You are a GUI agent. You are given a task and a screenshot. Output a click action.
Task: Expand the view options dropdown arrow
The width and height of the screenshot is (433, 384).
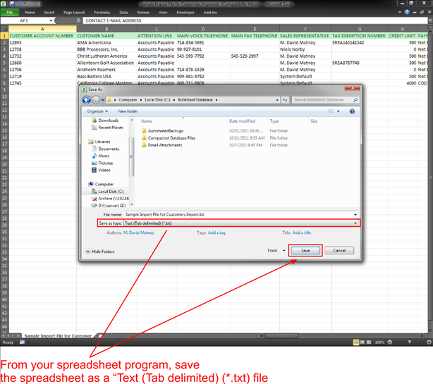pyautogui.click(x=338, y=111)
